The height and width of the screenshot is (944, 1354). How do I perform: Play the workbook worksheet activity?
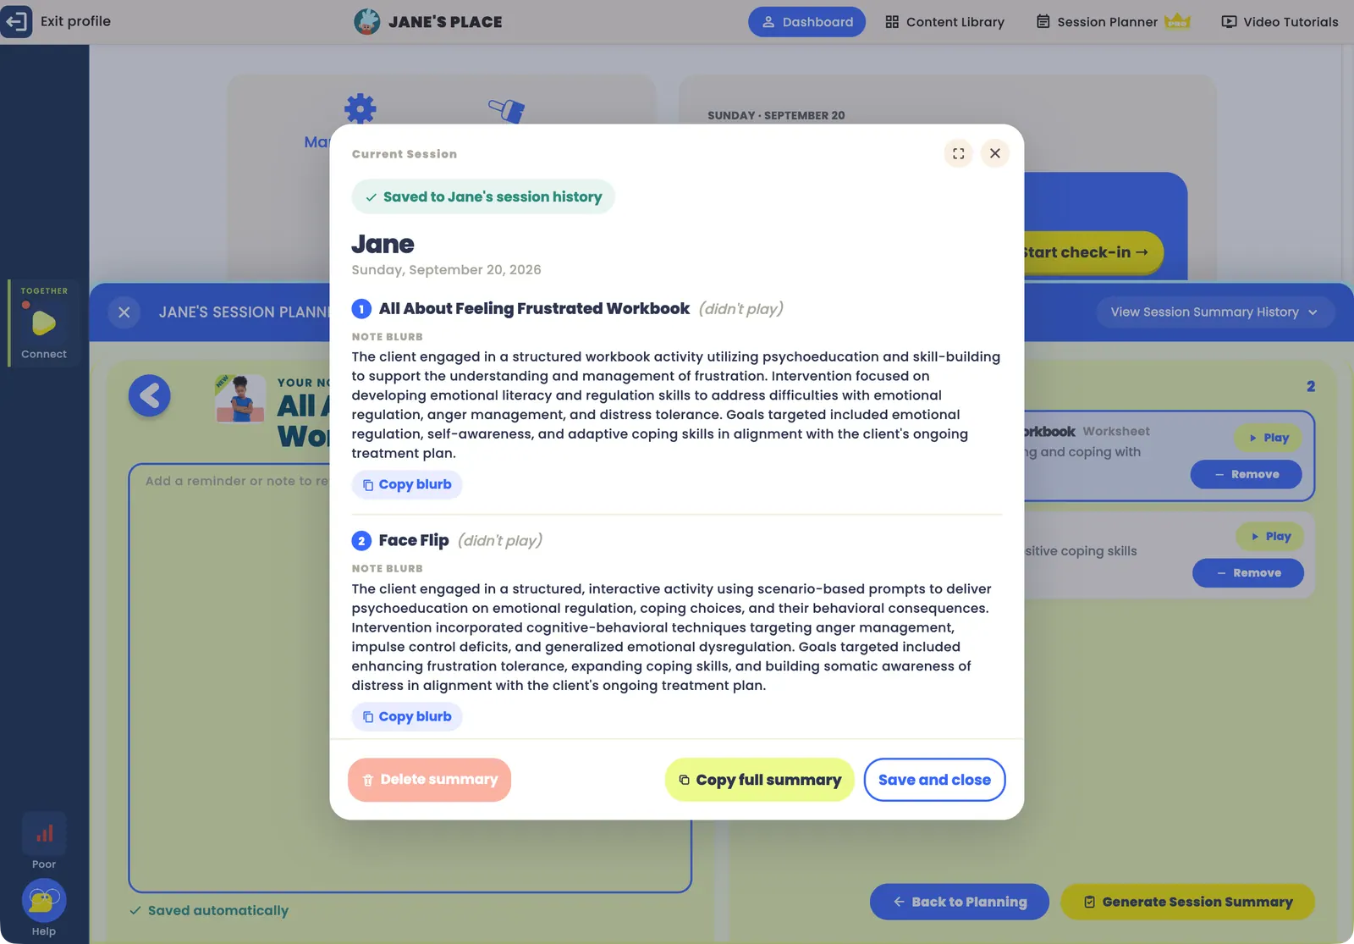click(1269, 438)
